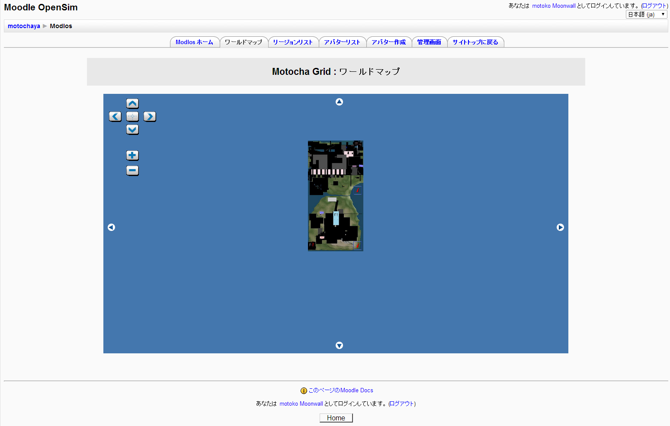The height and width of the screenshot is (426, 670).
Task: Pan map right with the square arrow button
Action: coord(150,117)
